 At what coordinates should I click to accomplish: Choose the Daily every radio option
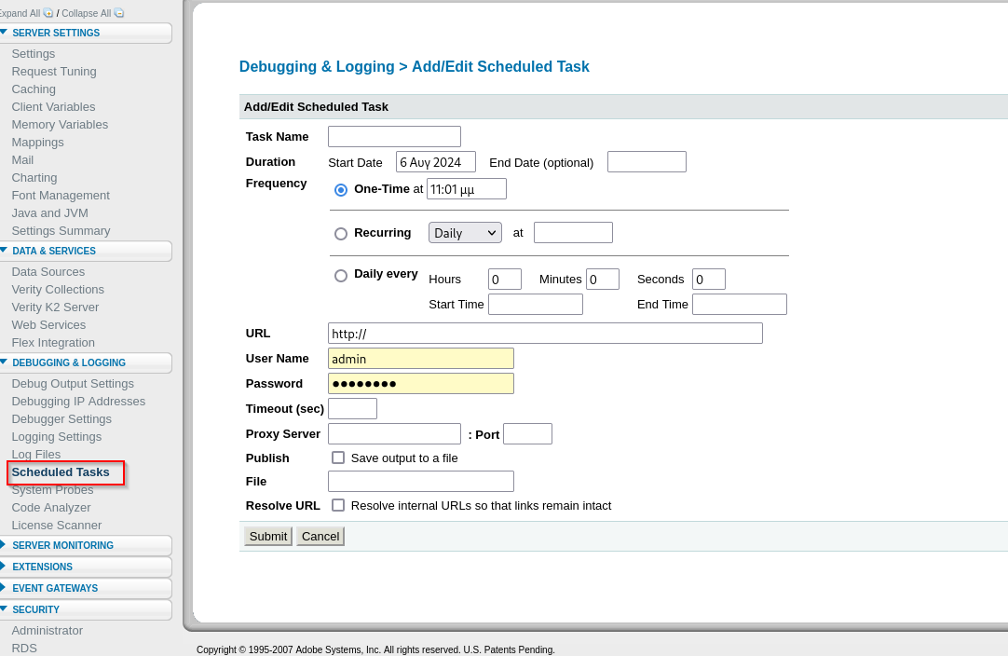[x=341, y=276]
